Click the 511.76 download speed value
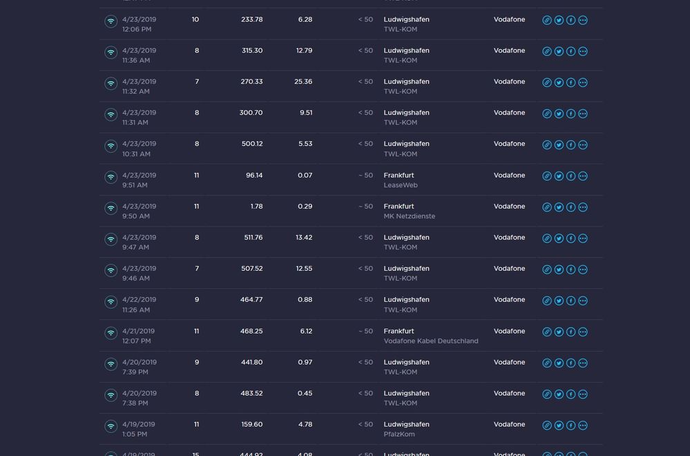The height and width of the screenshot is (456, 690). tap(253, 238)
